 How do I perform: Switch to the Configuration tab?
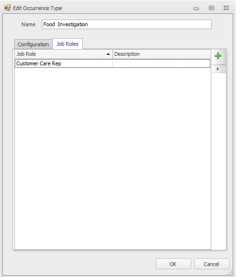click(x=33, y=44)
